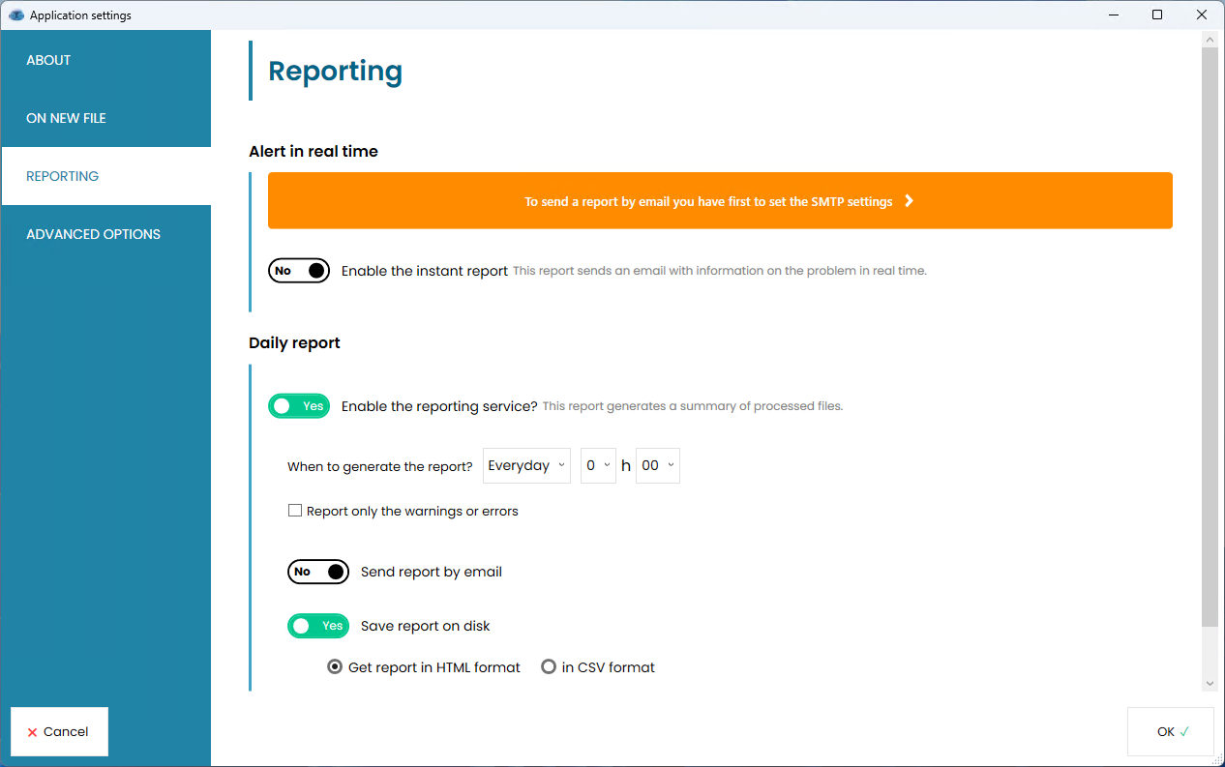This screenshot has width=1225, height=767.
Task: Click the Reporting page heading
Action: (x=335, y=72)
